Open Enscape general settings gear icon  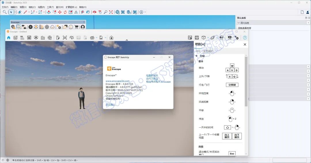click(x=59, y=27)
